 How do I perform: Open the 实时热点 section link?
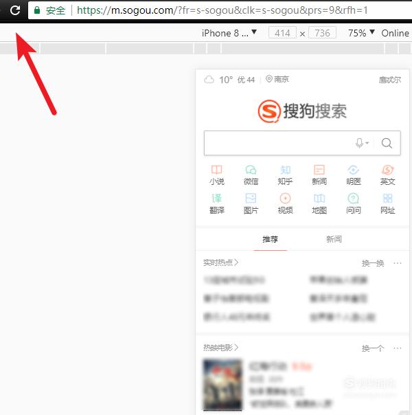coord(221,262)
